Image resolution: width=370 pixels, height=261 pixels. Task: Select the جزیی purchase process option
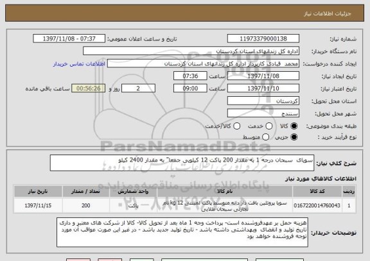click(294, 137)
